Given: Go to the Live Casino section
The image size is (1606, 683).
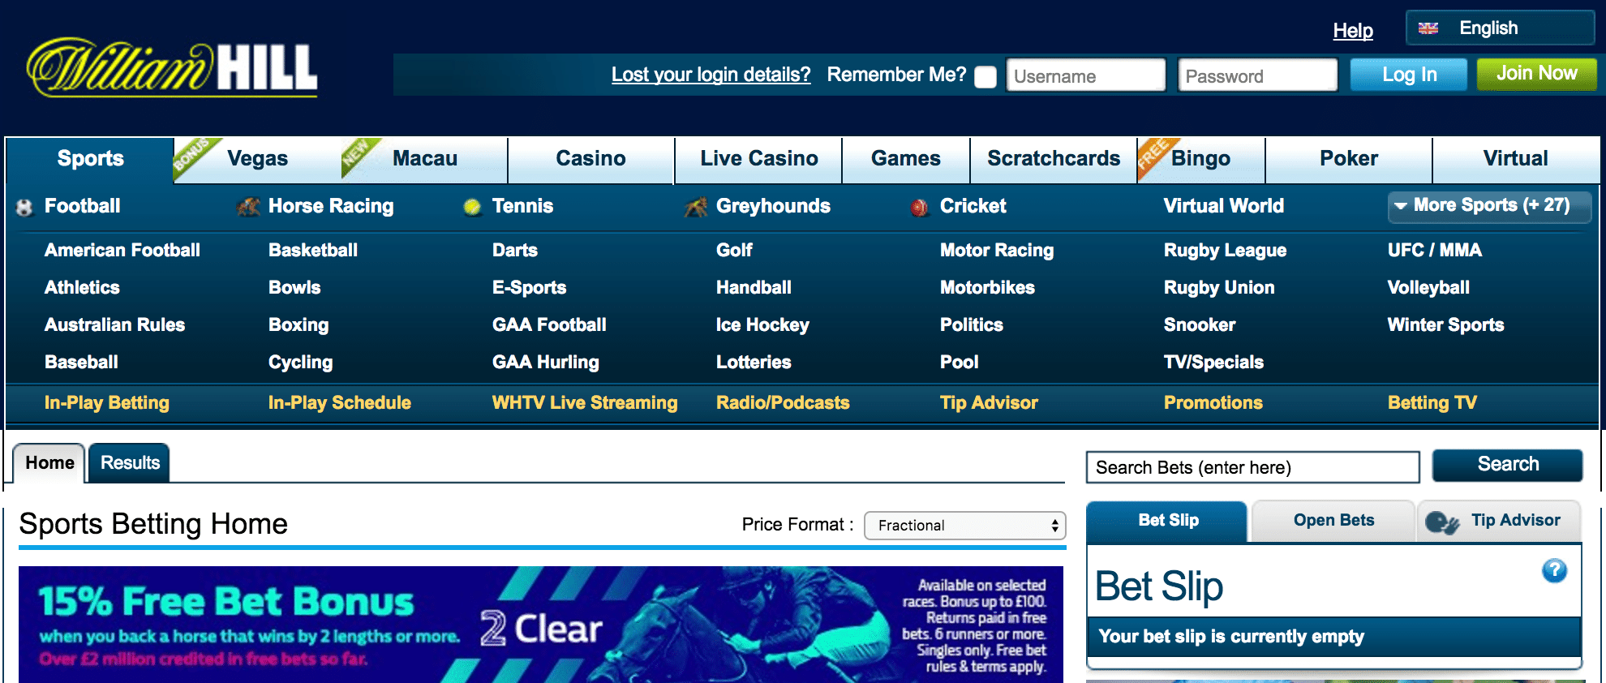Looking at the screenshot, I should pos(758,159).
